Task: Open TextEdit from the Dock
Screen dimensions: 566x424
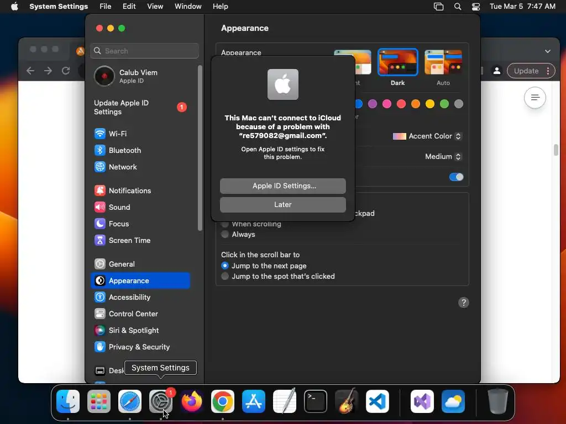Action: tap(285, 401)
